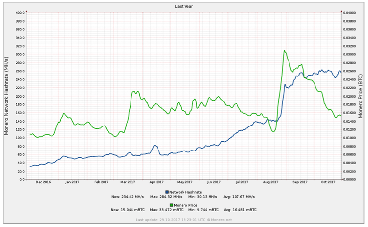The image size is (368, 227).
Task: Click the 0.00000 right y-axis label
Action: click(x=349, y=179)
